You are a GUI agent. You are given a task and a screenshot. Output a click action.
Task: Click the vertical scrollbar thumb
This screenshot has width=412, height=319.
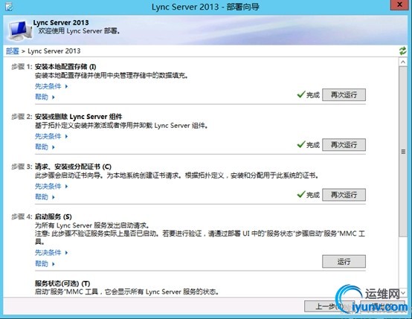point(403,152)
